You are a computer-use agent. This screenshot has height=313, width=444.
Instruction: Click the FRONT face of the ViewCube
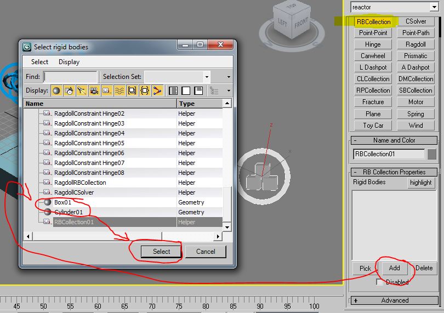pos(300,24)
